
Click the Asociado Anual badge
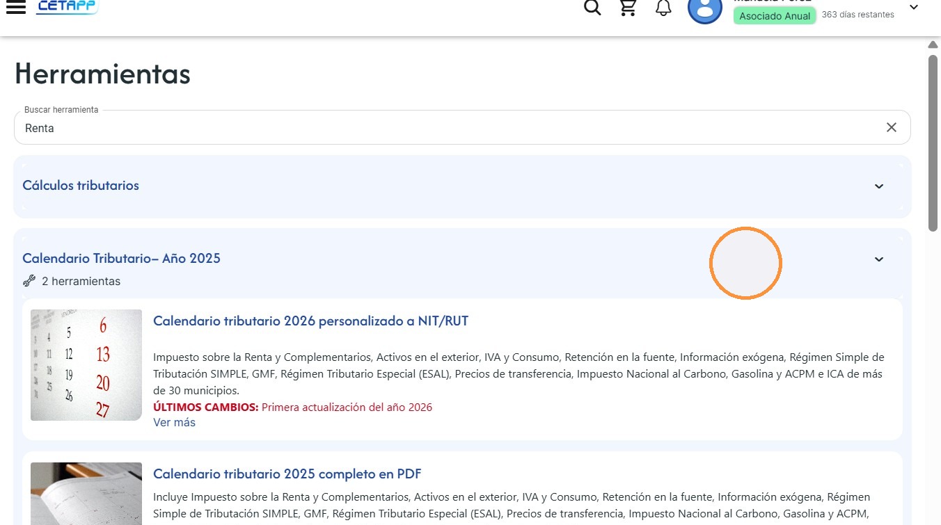[x=775, y=16]
